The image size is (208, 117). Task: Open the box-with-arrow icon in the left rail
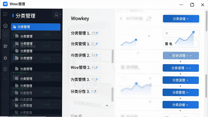click(x=5, y=46)
